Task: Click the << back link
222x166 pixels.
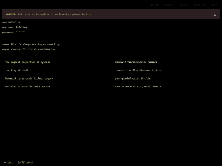Action: coord(8,162)
